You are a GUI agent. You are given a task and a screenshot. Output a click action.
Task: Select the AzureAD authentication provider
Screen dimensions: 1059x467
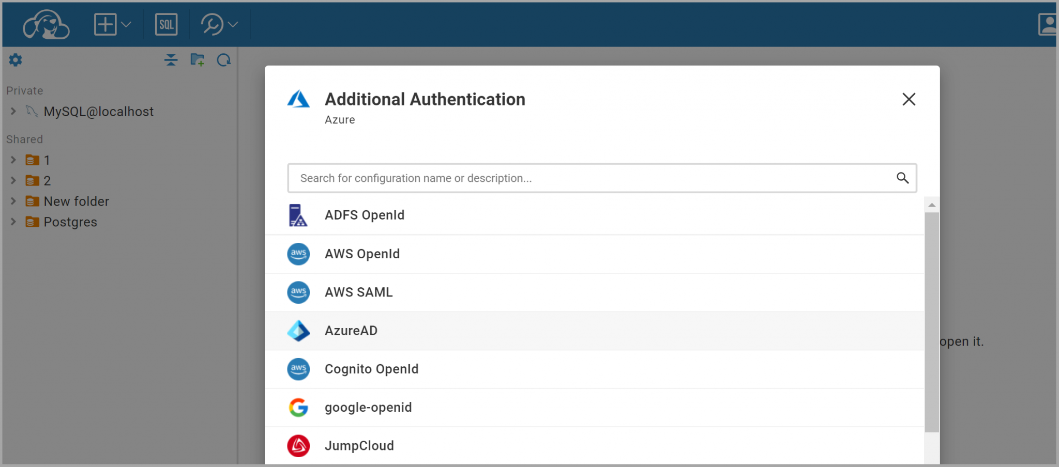[x=351, y=331]
